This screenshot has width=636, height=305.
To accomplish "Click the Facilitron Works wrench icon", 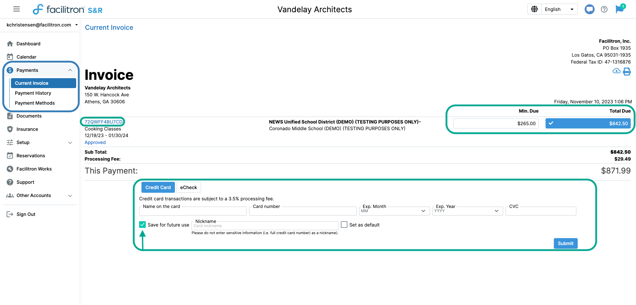I will pyautogui.click(x=10, y=169).
